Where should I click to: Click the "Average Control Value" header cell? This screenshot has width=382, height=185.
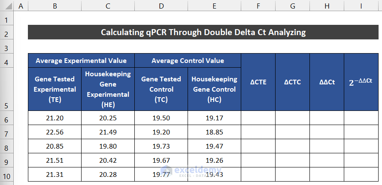188,60
